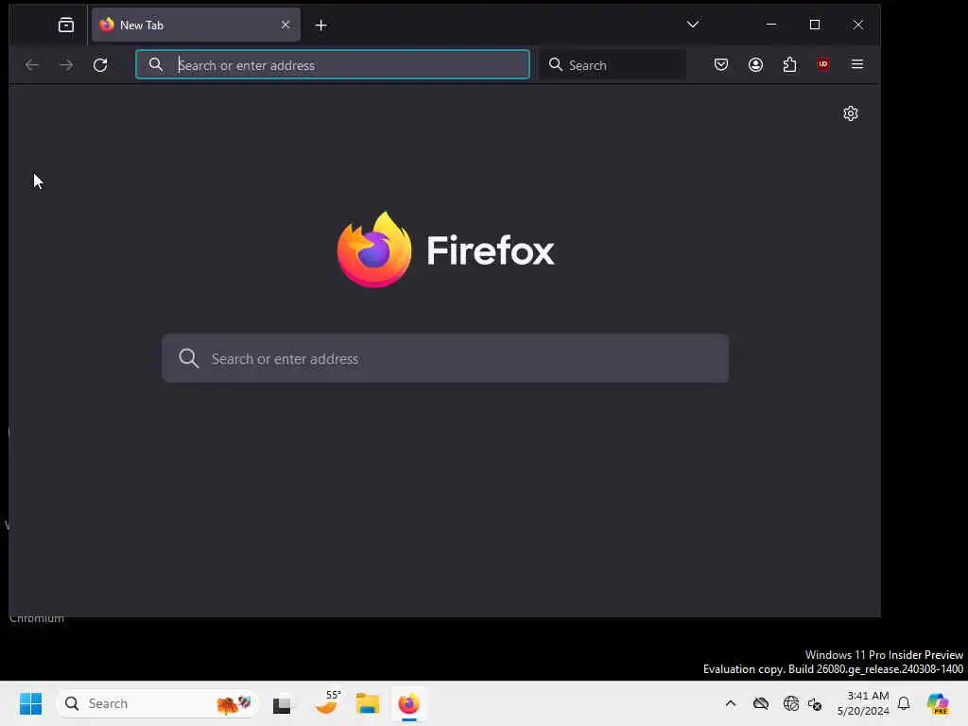Click the muted volume tray icon
Image resolution: width=968 pixels, height=726 pixels.
tap(815, 703)
